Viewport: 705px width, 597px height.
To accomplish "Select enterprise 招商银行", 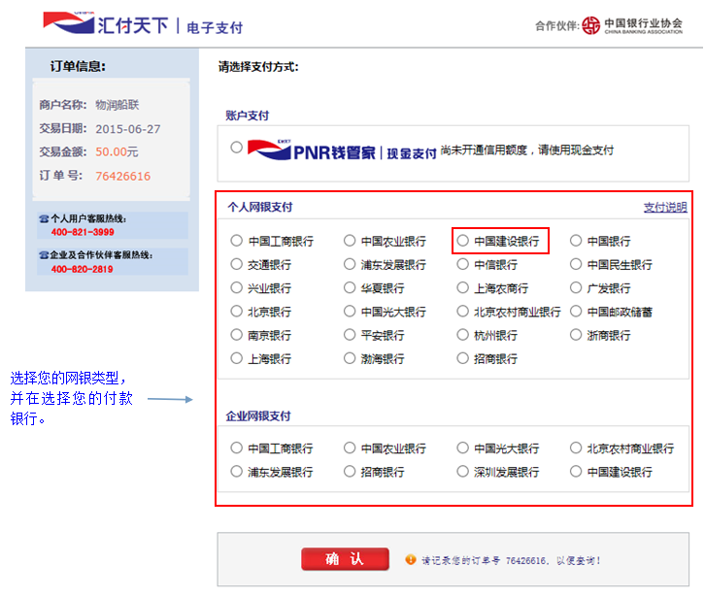I will (x=350, y=471).
